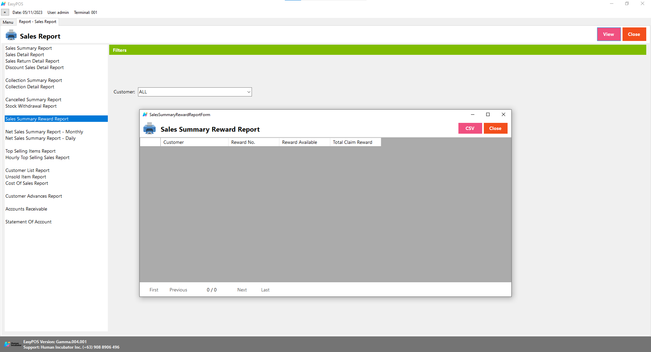Go to Next page in pagination

pos(242,290)
